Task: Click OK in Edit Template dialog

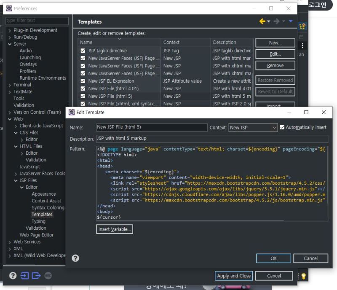Action: click(x=273, y=258)
